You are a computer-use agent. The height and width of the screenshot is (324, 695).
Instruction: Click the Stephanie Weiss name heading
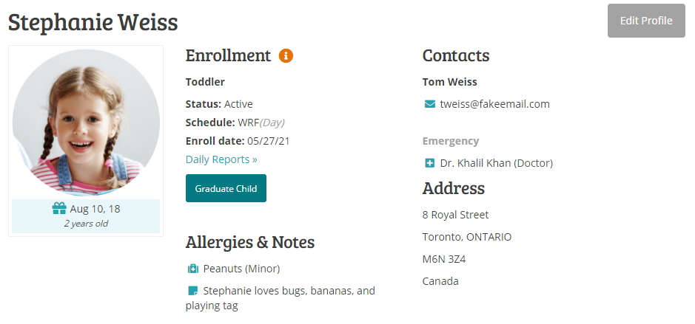(93, 22)
